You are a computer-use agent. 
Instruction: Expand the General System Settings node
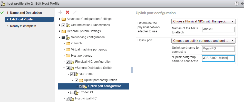point(60,31)
